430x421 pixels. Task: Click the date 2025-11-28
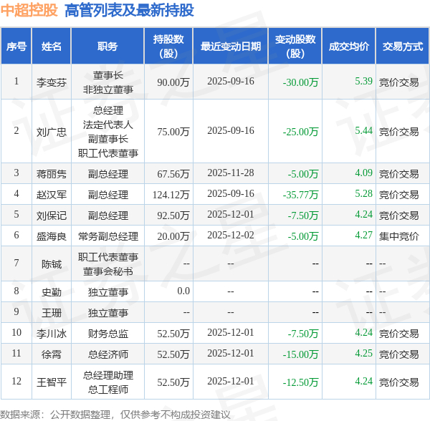pos(231,173)
